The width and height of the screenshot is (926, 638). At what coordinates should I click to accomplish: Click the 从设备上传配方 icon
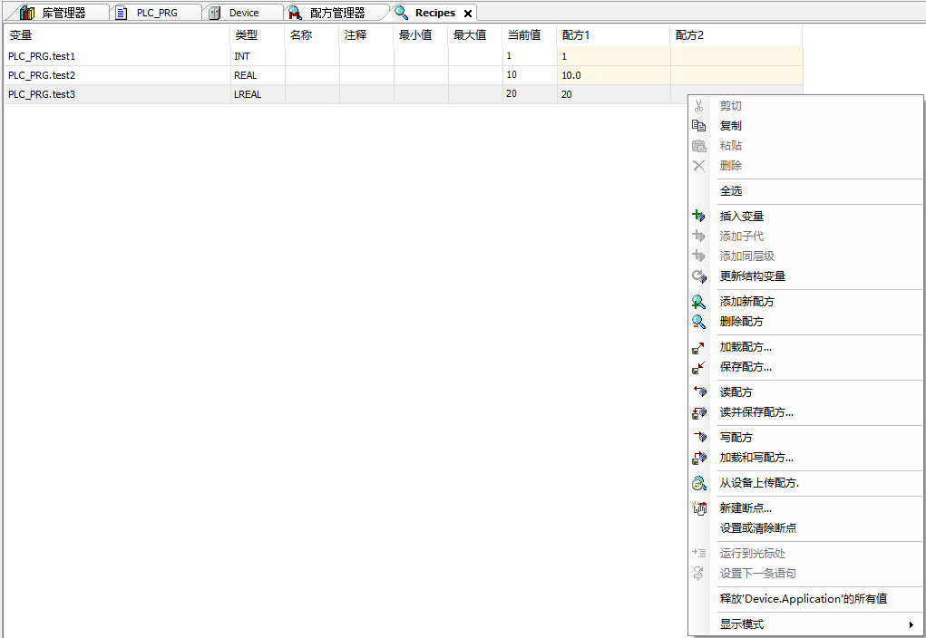(698, 483)
